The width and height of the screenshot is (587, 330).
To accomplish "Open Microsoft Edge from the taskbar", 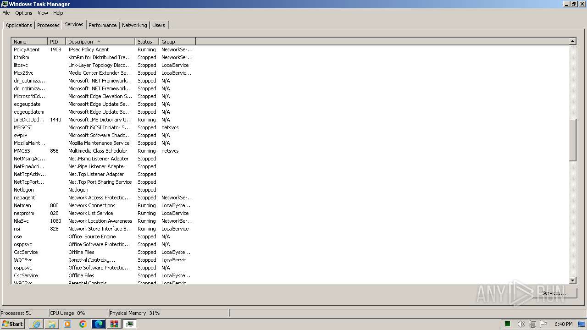I will [99, 324].
